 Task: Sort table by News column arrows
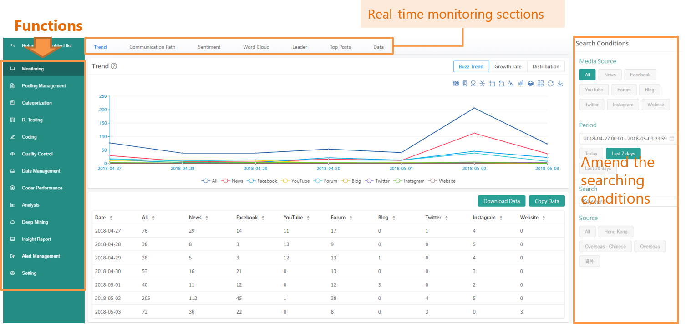click(207, 218)
